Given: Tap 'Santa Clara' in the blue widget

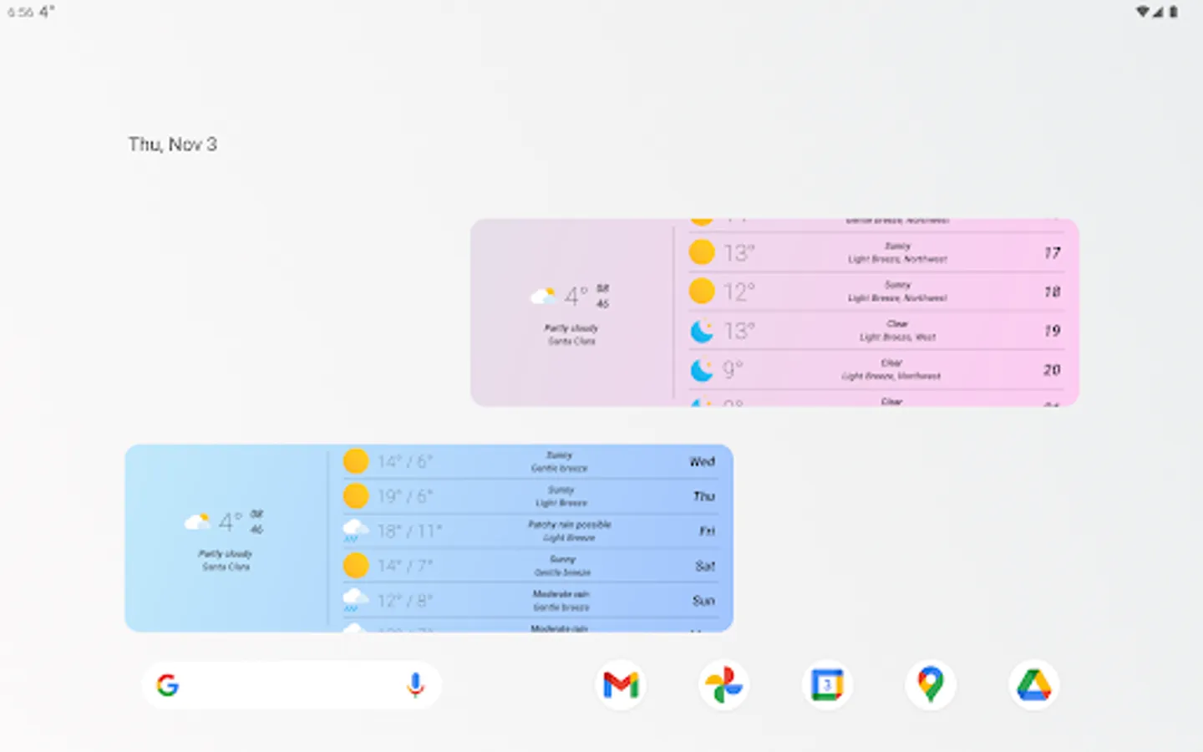Looking at the screenshot, I should (226, 567).
